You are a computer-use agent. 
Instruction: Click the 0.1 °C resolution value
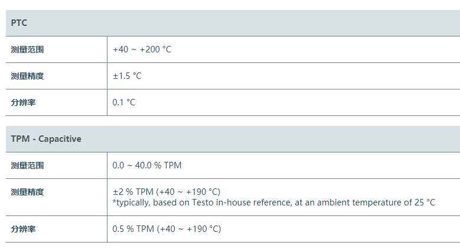[x=124, y=102]
